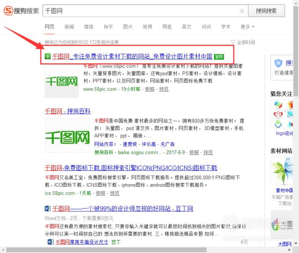Click the vertical scrollbar down arrow

(x=296, y=243)
